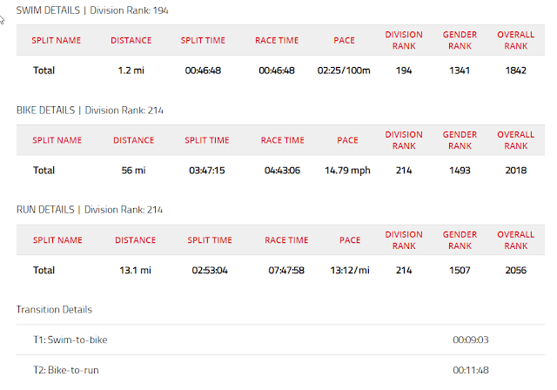Screen dimensions: 557x390
Task: Select bike pace 14.79 mph
Action: [x=347, y=170]
